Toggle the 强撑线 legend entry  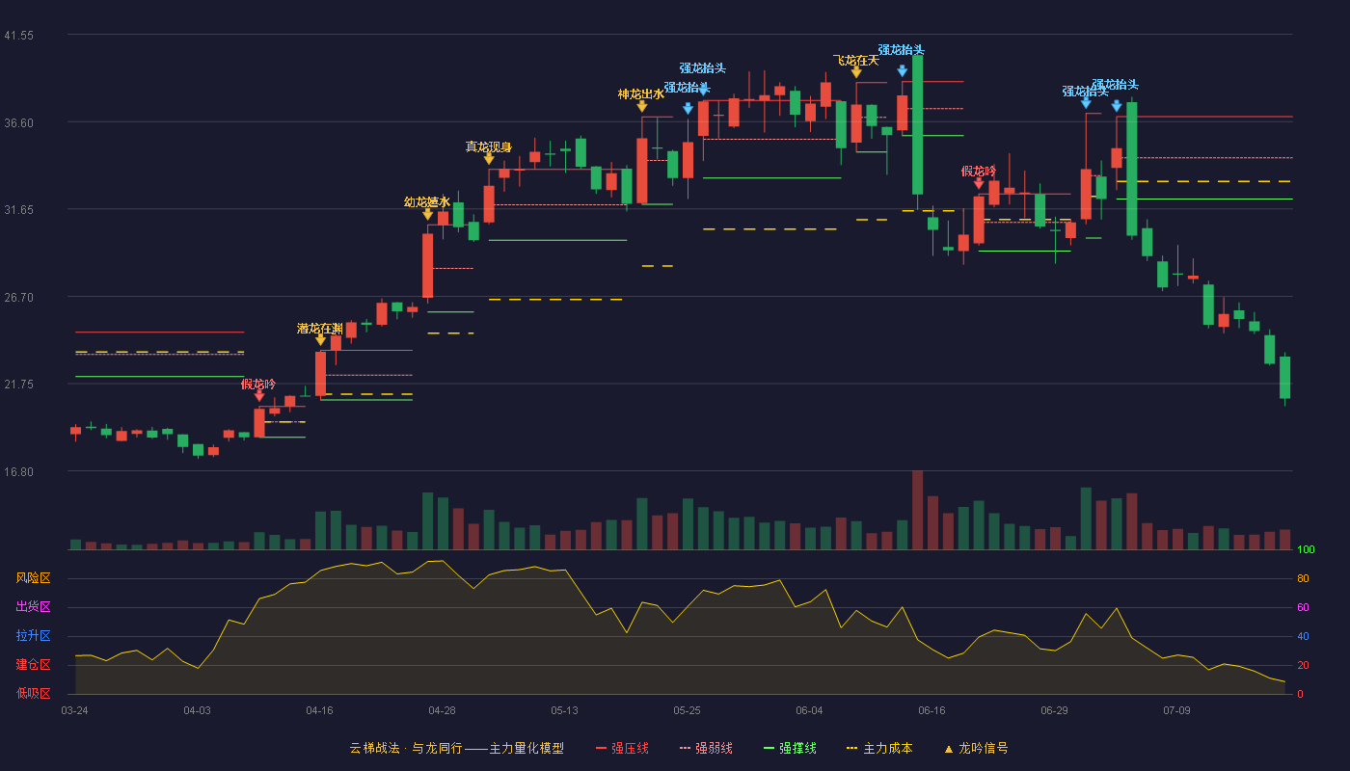[x=790, y=748]
